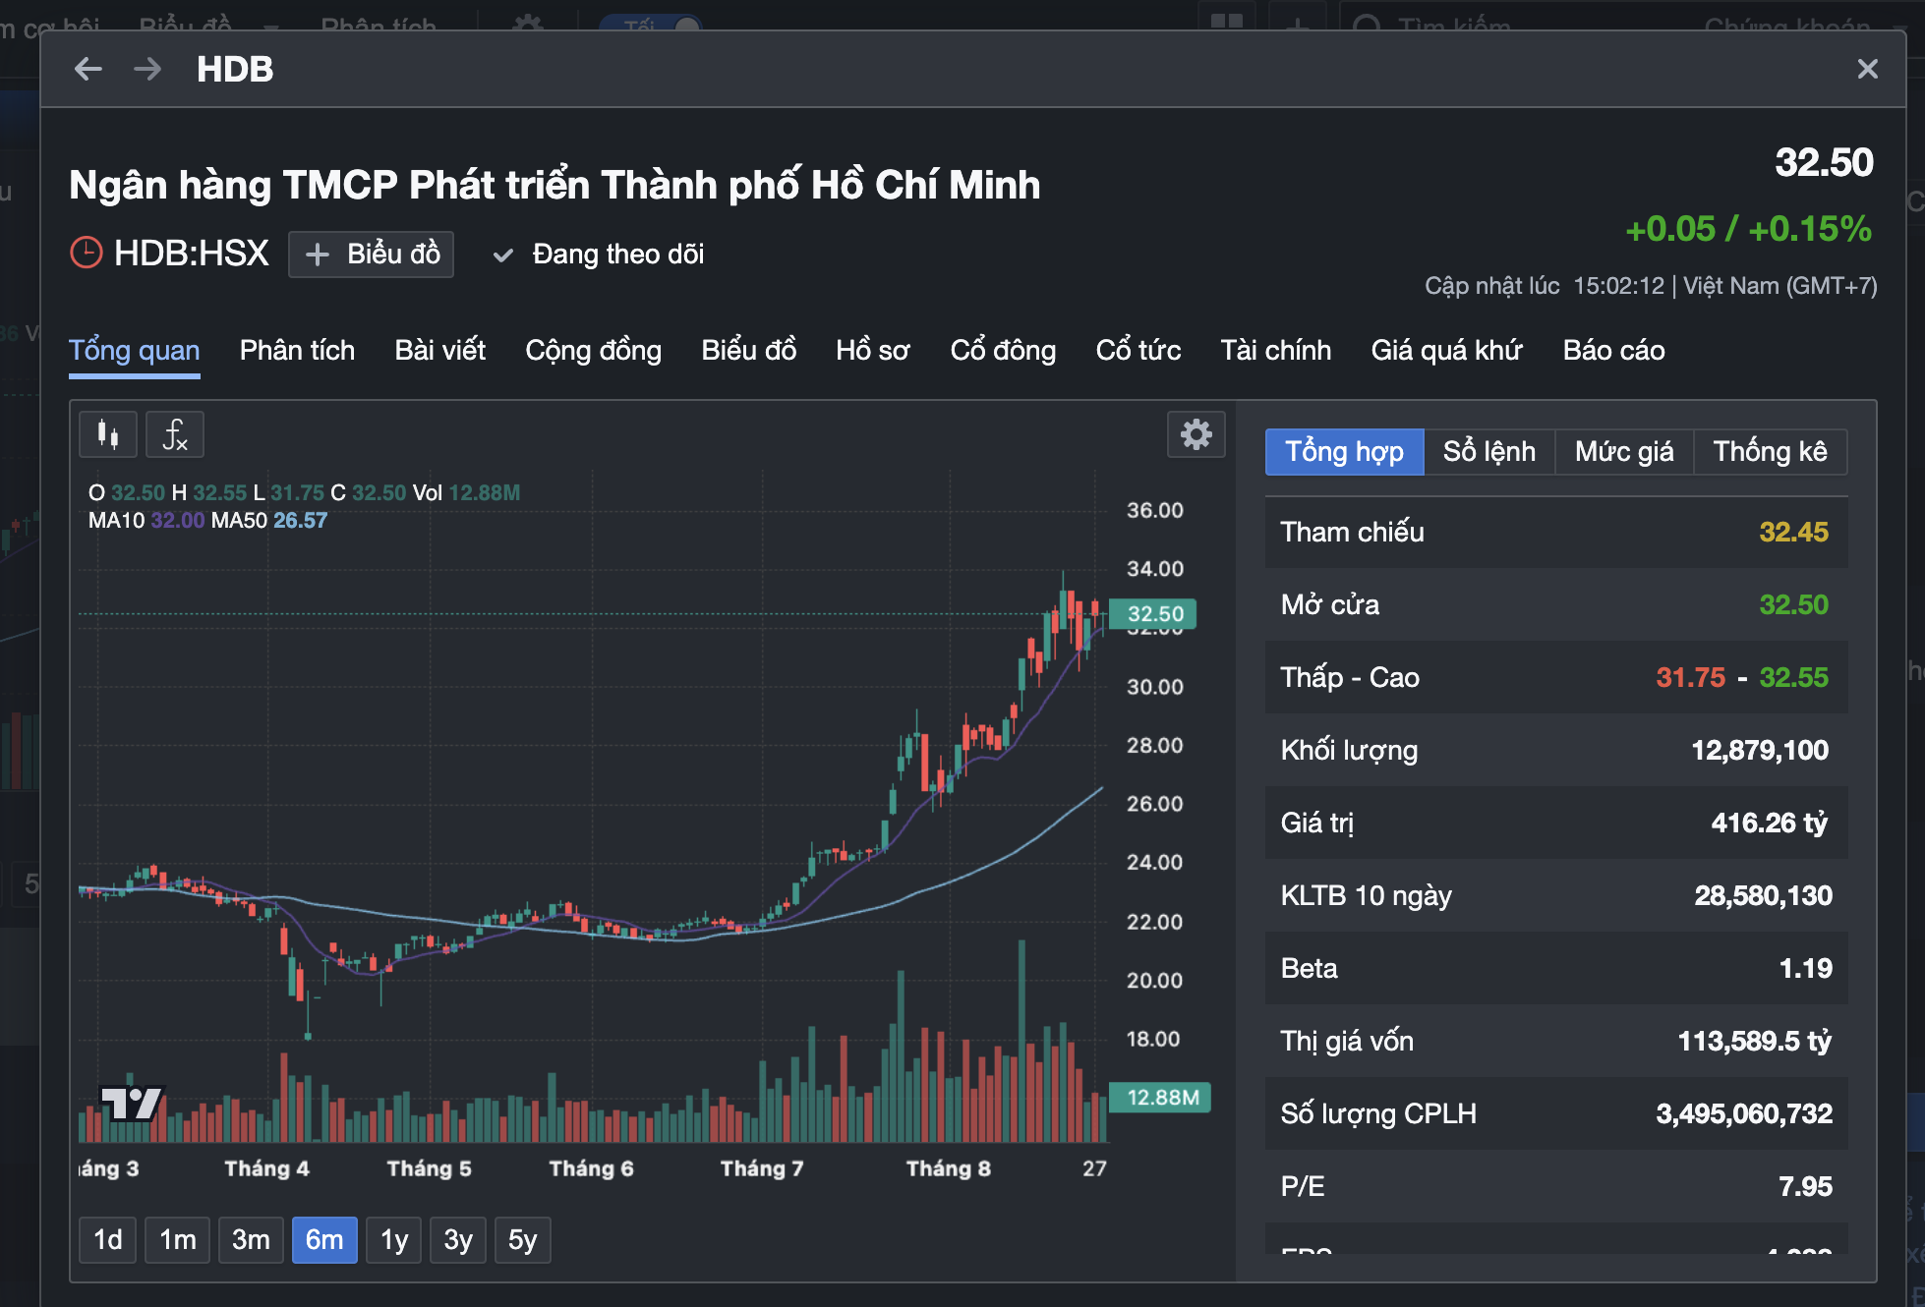Open the fx indicators button
This screenshot has height=1307, width=1925.
[x=175, y=434]
